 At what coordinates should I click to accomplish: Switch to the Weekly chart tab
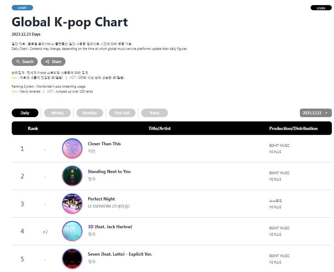click(57, 113)
